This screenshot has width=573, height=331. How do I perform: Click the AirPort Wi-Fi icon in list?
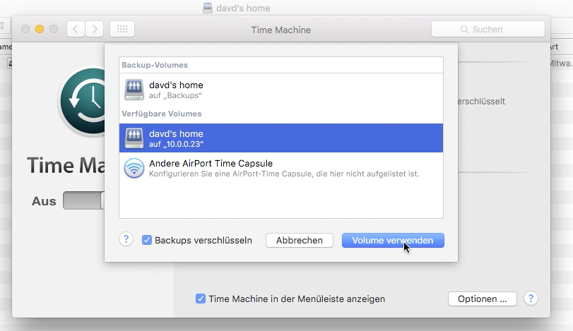[134, 168]
